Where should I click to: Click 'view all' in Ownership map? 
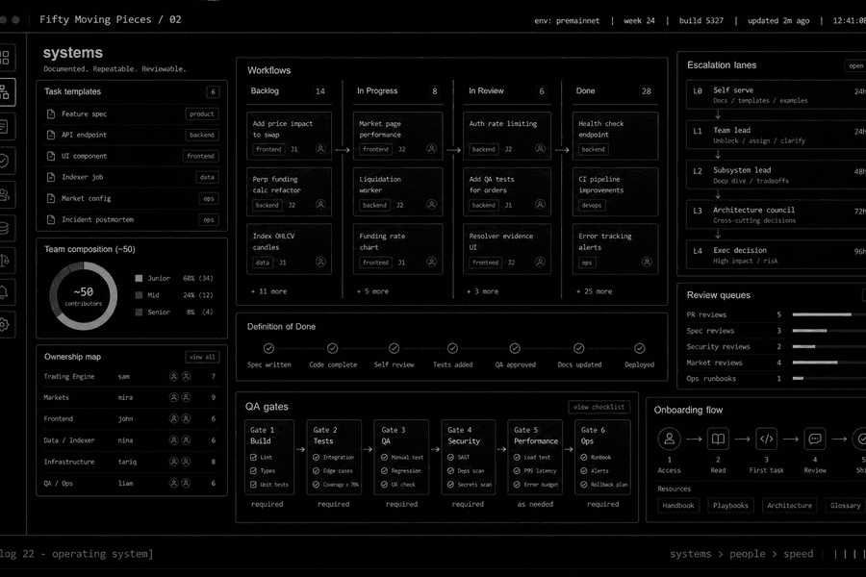202,357
